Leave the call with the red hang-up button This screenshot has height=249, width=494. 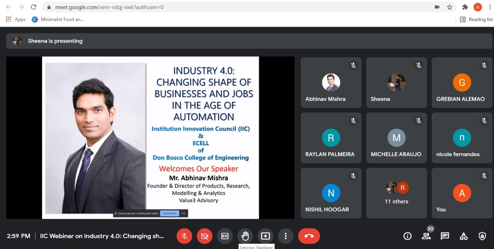coord(309,236)
